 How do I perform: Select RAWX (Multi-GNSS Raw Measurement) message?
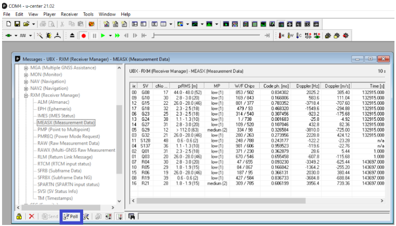pos(76,150)
